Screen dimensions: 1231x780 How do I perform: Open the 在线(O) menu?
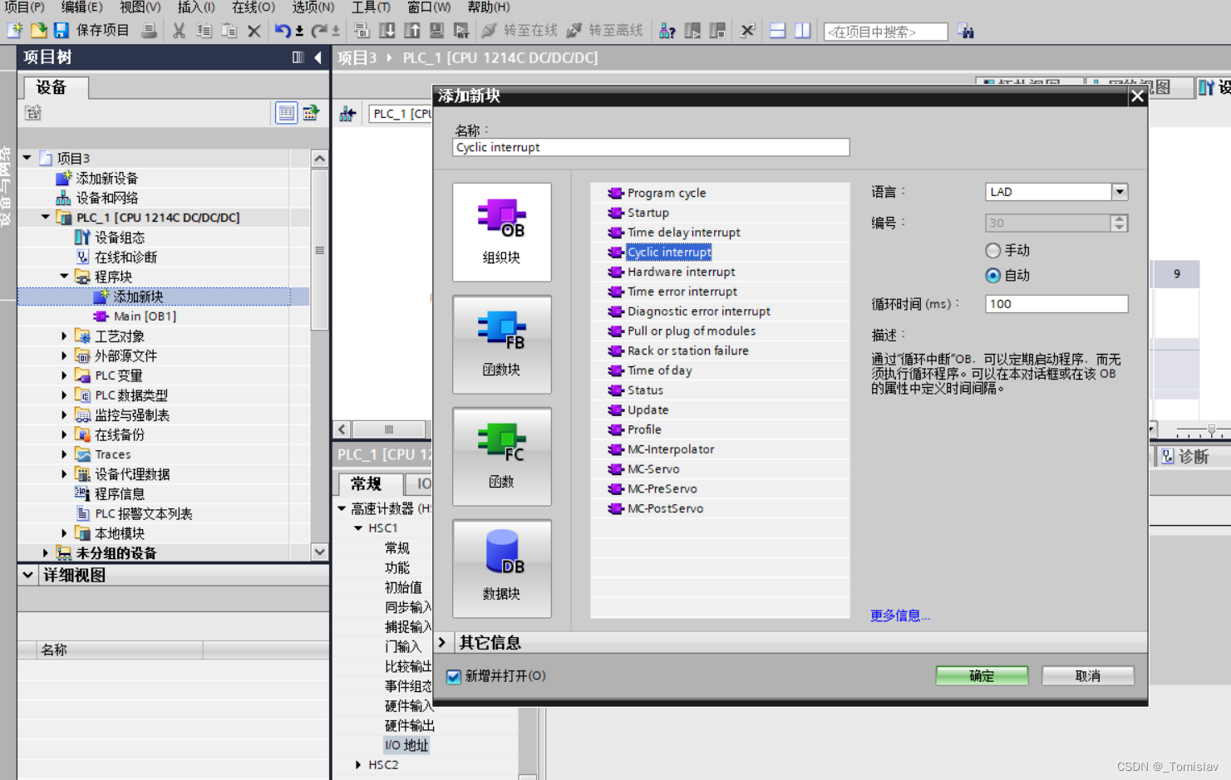(253, 7)
